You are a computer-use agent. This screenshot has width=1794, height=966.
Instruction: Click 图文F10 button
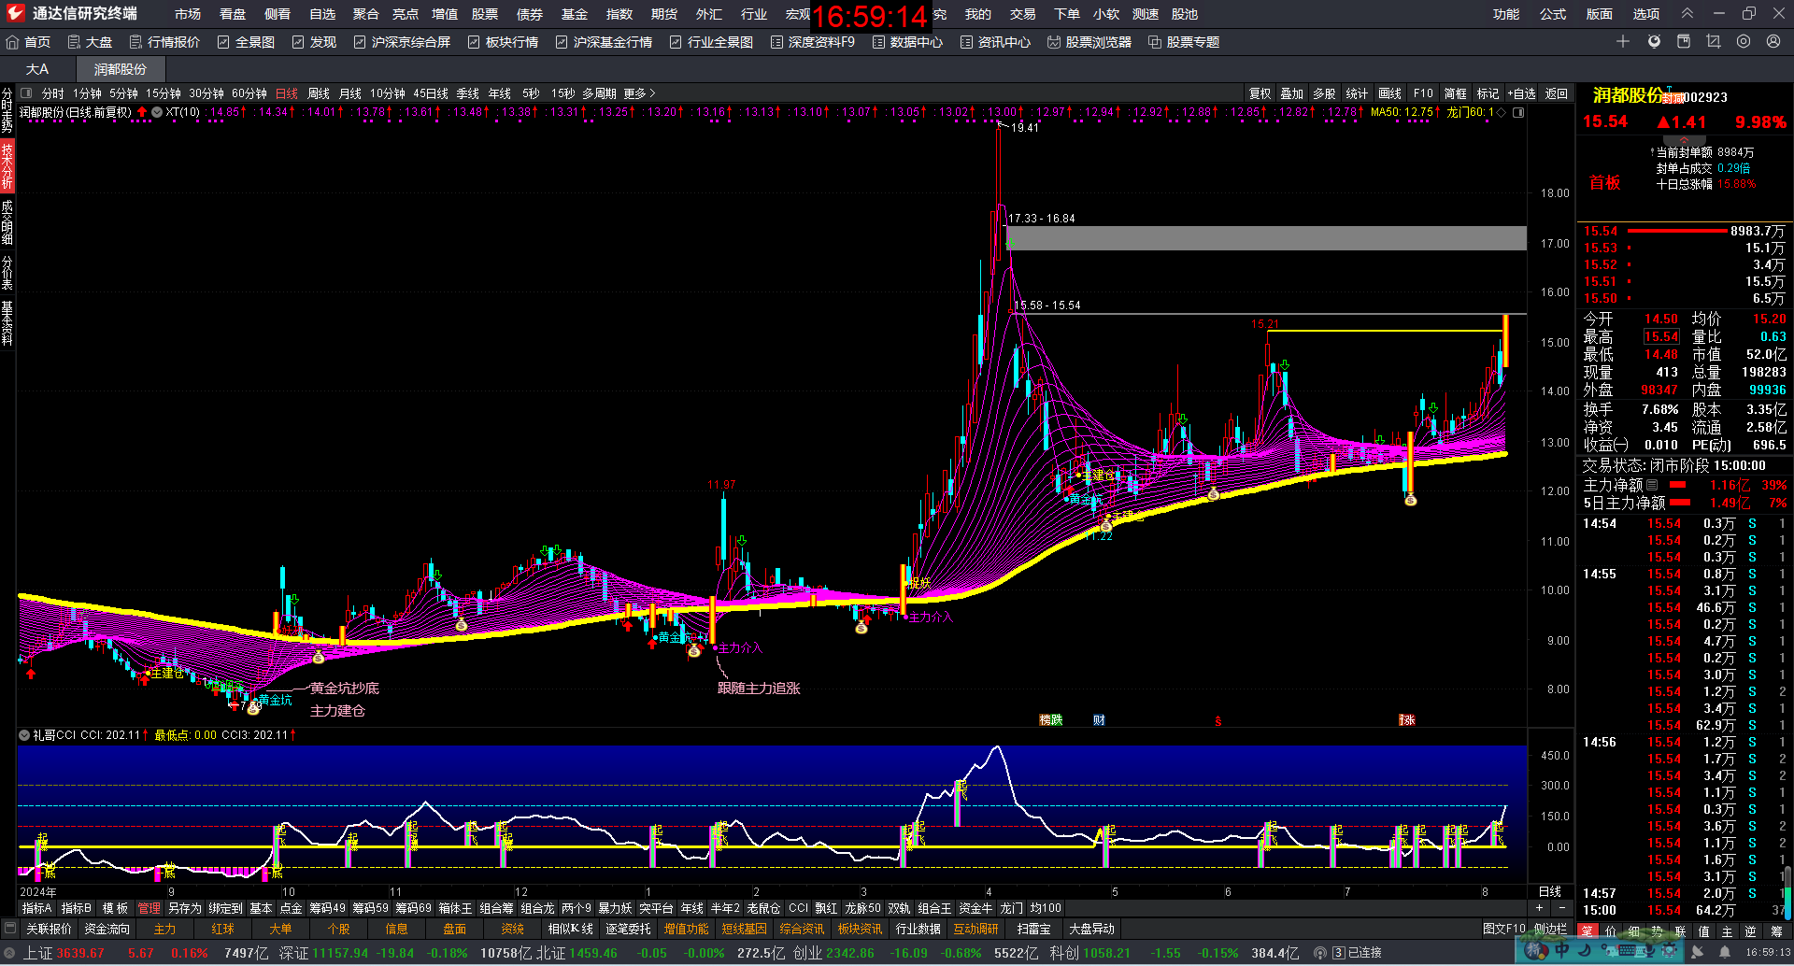pos(1503,929)
